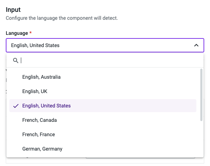This screenshot has height=166, width=210.
Task: Click the gray bar partly hidden under the dropdown
Action: click(x=140, y=158)
